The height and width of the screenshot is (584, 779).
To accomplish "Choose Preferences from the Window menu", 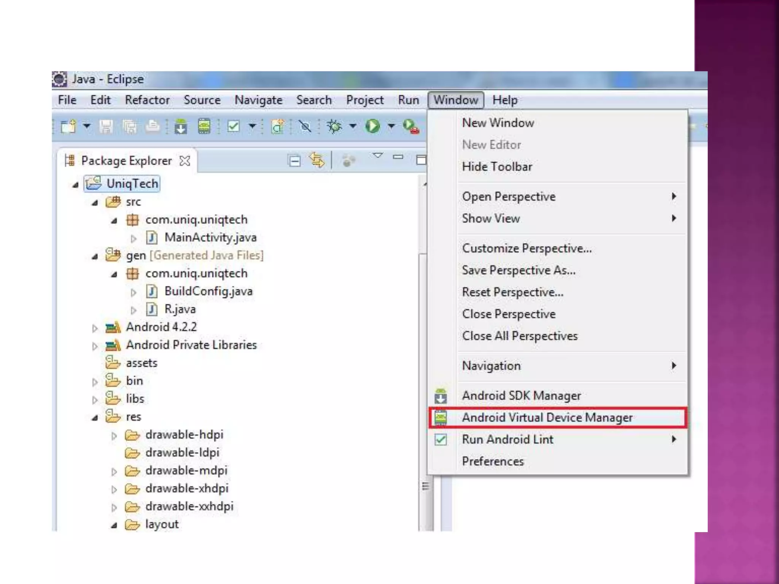I will pos(493,461).
